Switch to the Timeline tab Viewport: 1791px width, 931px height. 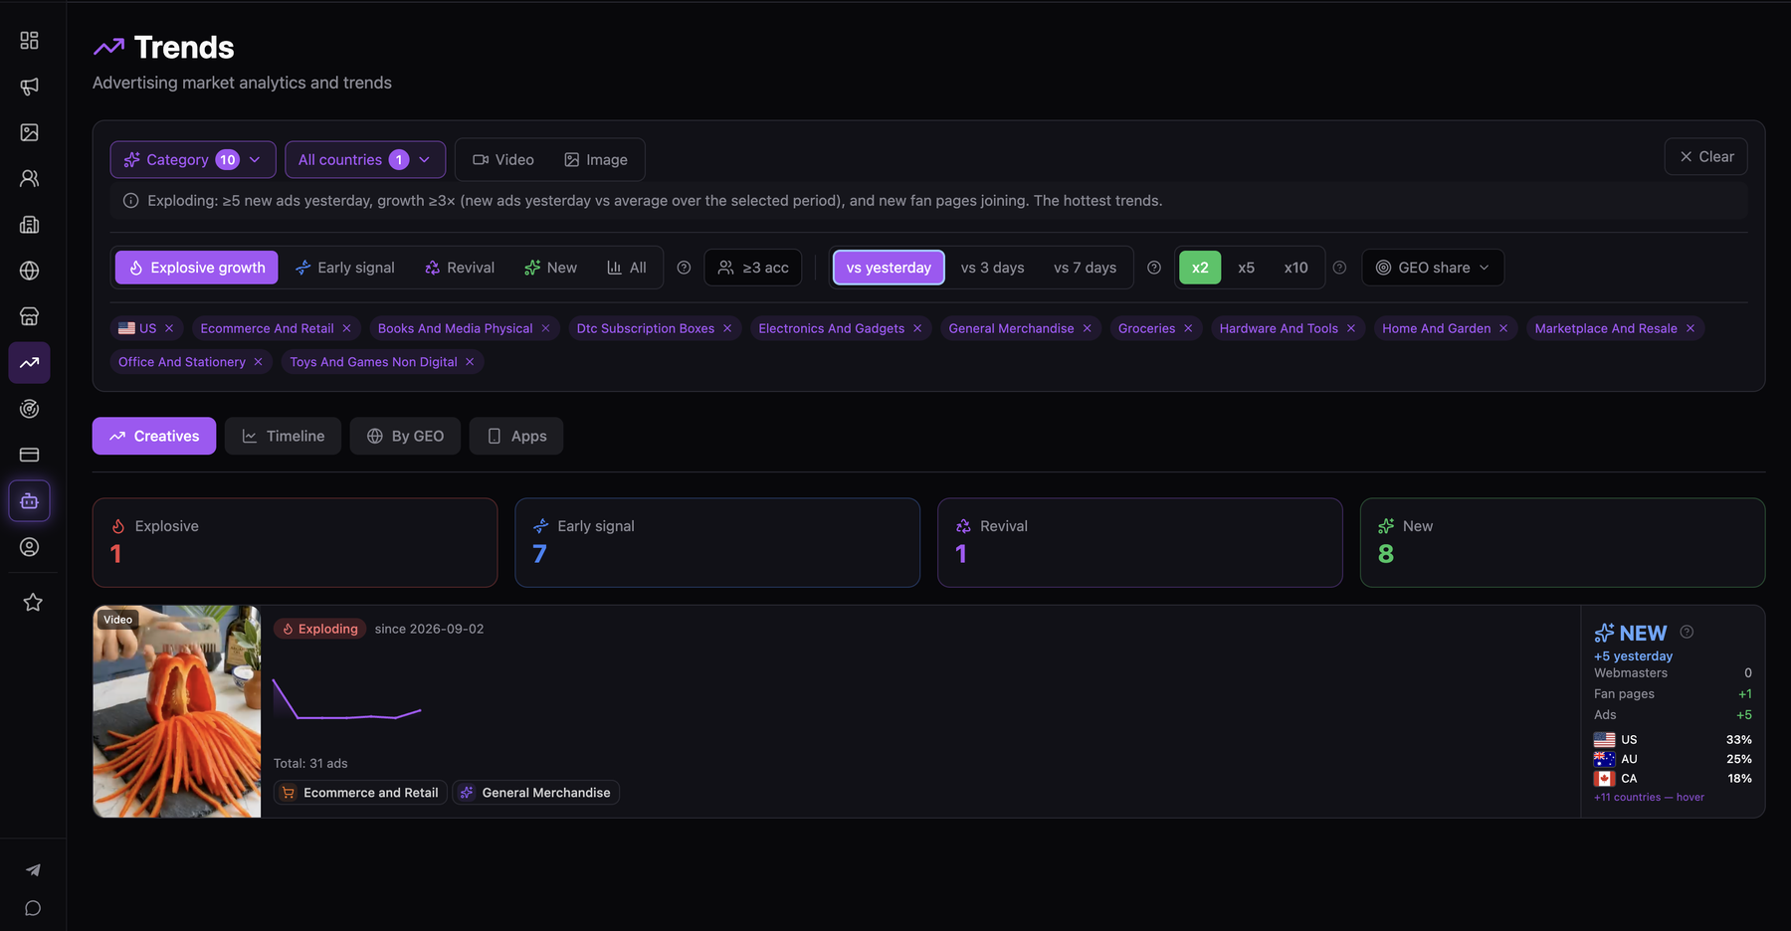click(283, 436)
